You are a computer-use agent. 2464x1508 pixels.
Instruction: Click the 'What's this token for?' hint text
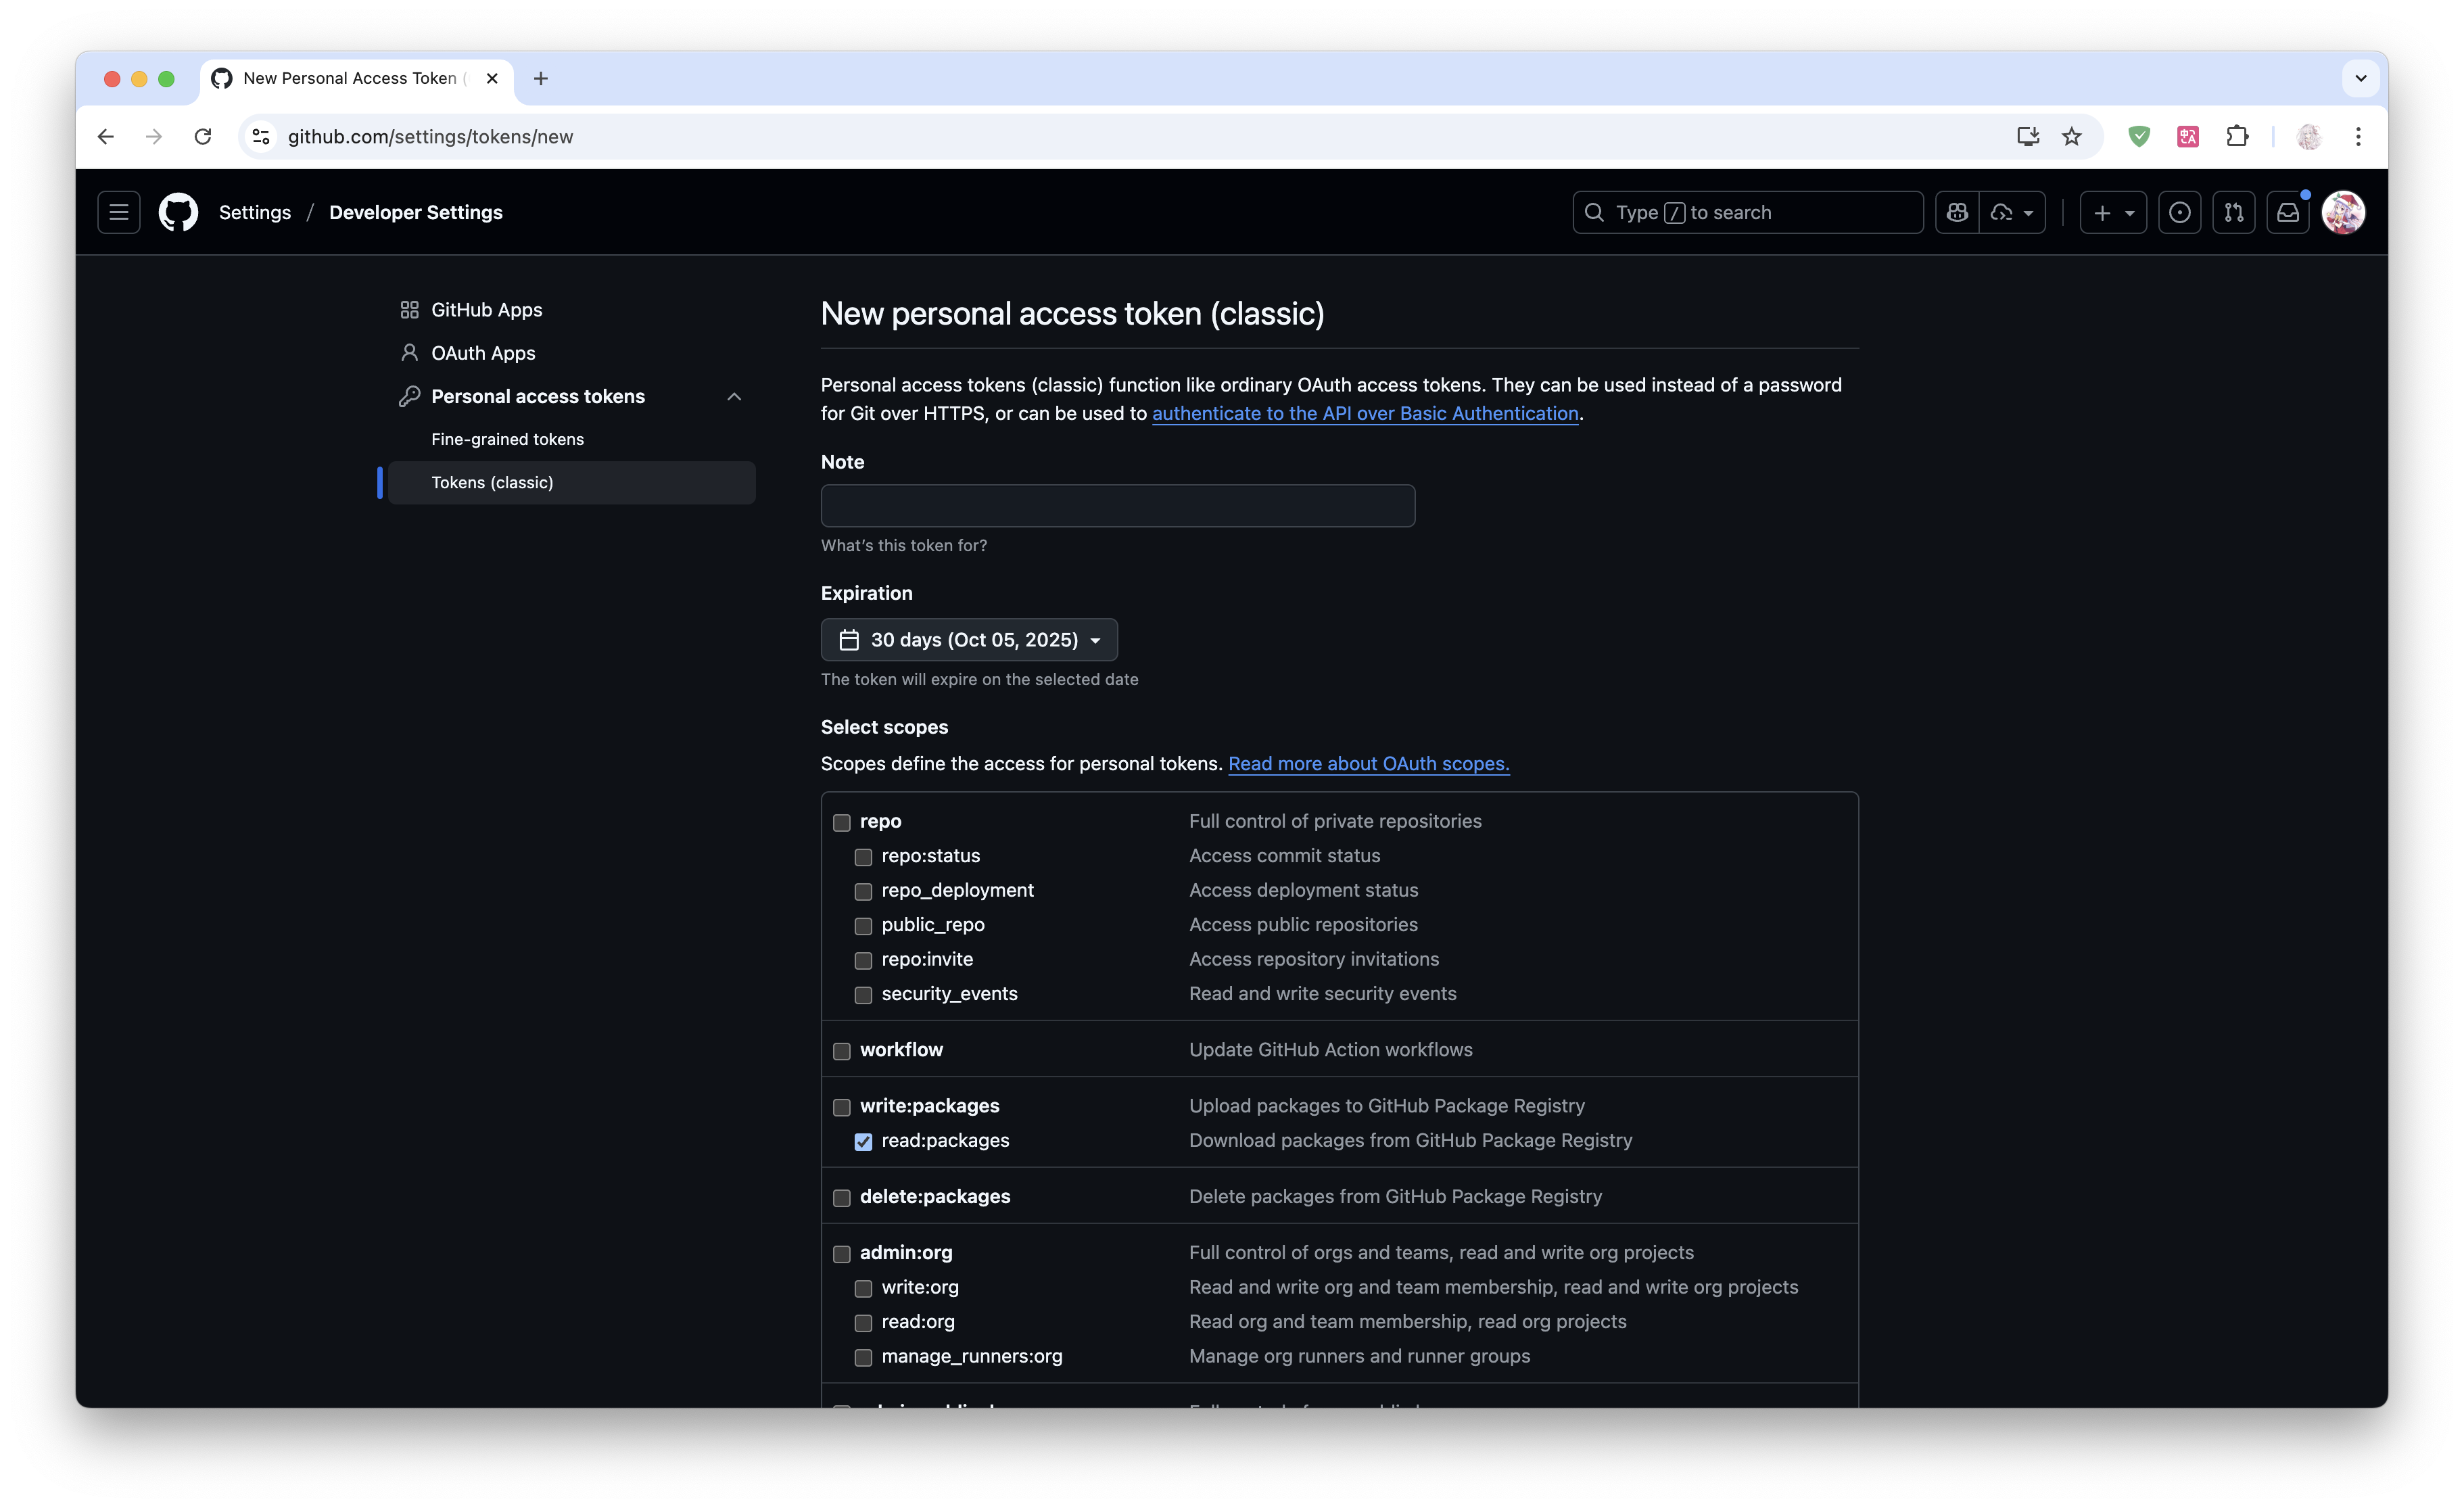(x=904, y=545)
